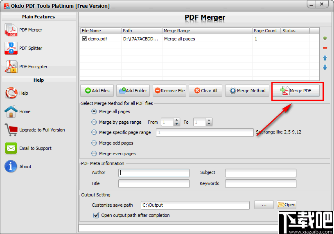Click the Subject text field

pyautogui.click(x=260, y=173)
